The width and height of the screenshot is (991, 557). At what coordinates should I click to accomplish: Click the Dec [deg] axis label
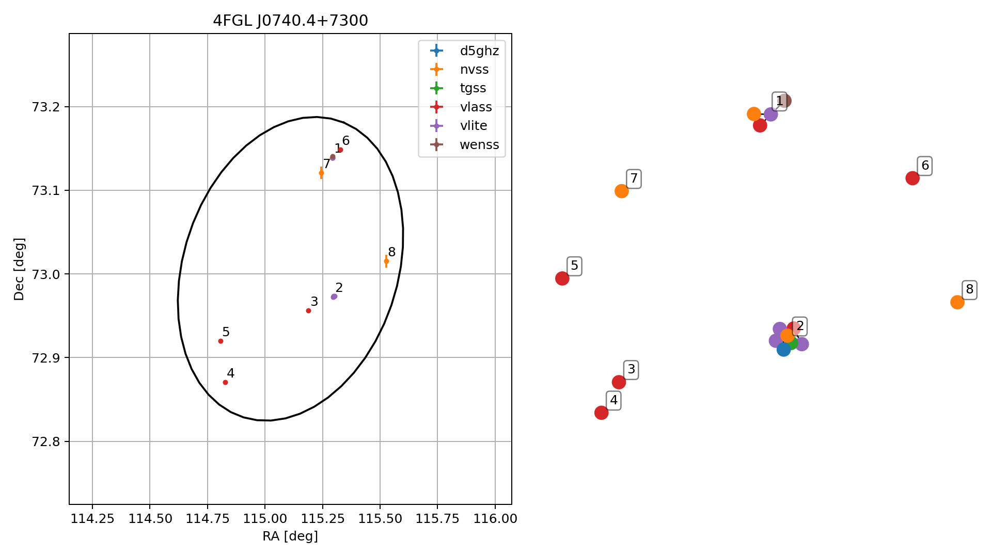tap(19, 269)
